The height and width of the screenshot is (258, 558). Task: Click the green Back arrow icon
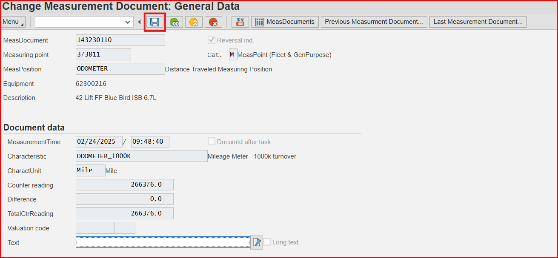[x=174, y=22]
